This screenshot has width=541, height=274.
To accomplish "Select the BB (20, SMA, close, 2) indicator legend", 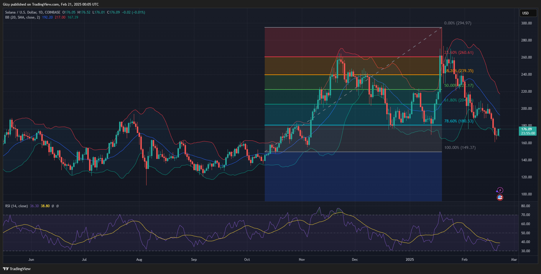I will tap(22, 17).
